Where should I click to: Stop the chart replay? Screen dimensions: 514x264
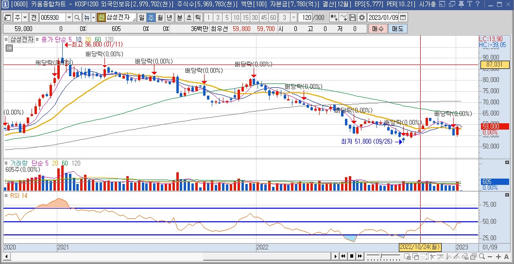click(352, 256)
